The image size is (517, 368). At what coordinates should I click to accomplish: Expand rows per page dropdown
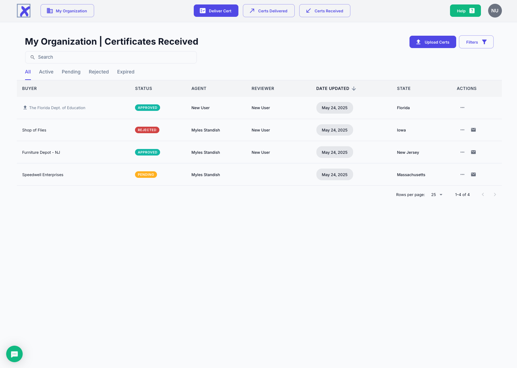click(x=437, y=195)
